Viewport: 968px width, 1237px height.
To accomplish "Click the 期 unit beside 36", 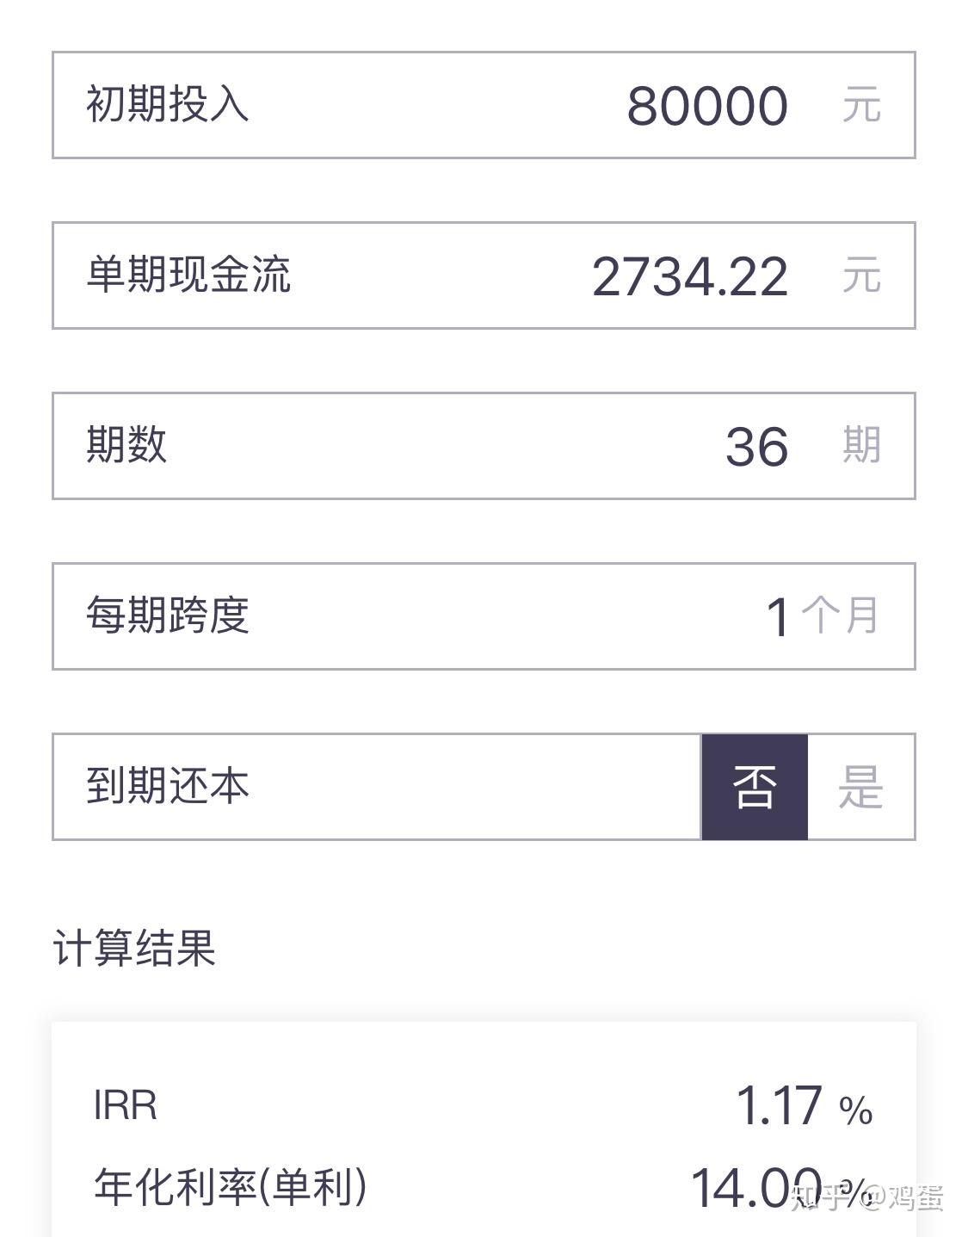I will point(861,446).
